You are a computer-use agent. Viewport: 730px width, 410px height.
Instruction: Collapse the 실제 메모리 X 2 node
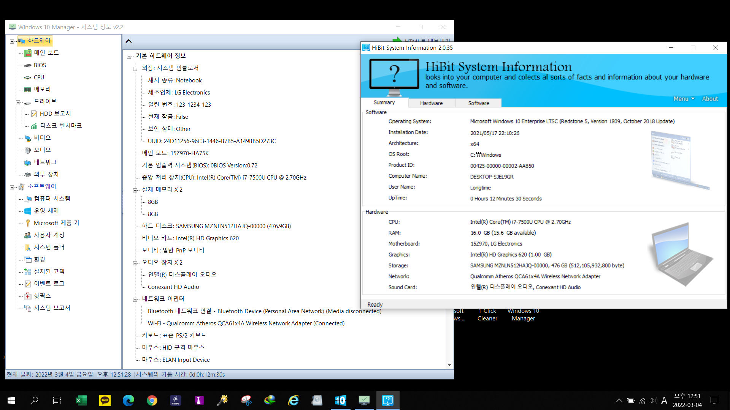point(135,190)
